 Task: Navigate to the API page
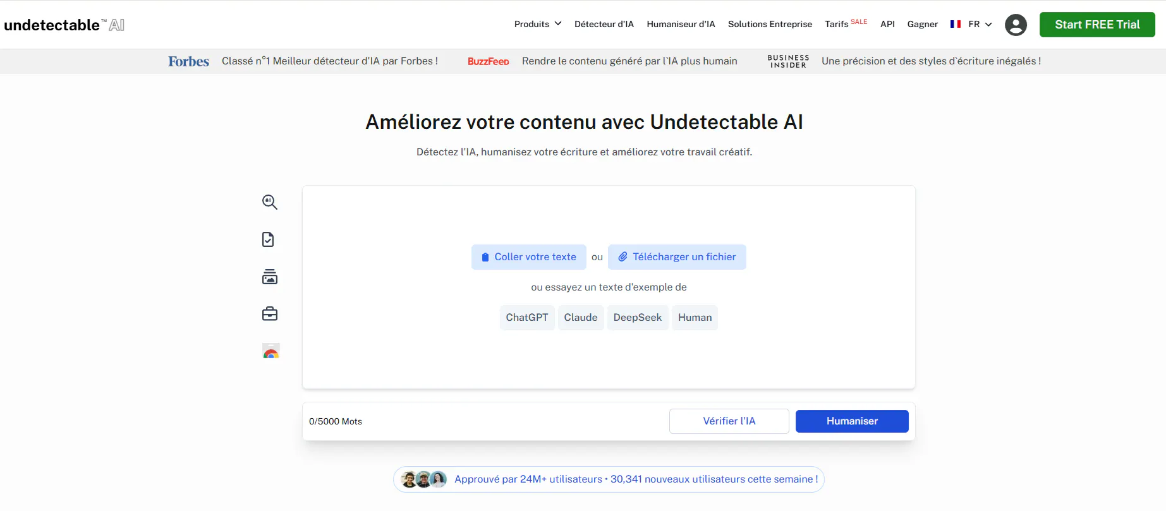point(887,24)
